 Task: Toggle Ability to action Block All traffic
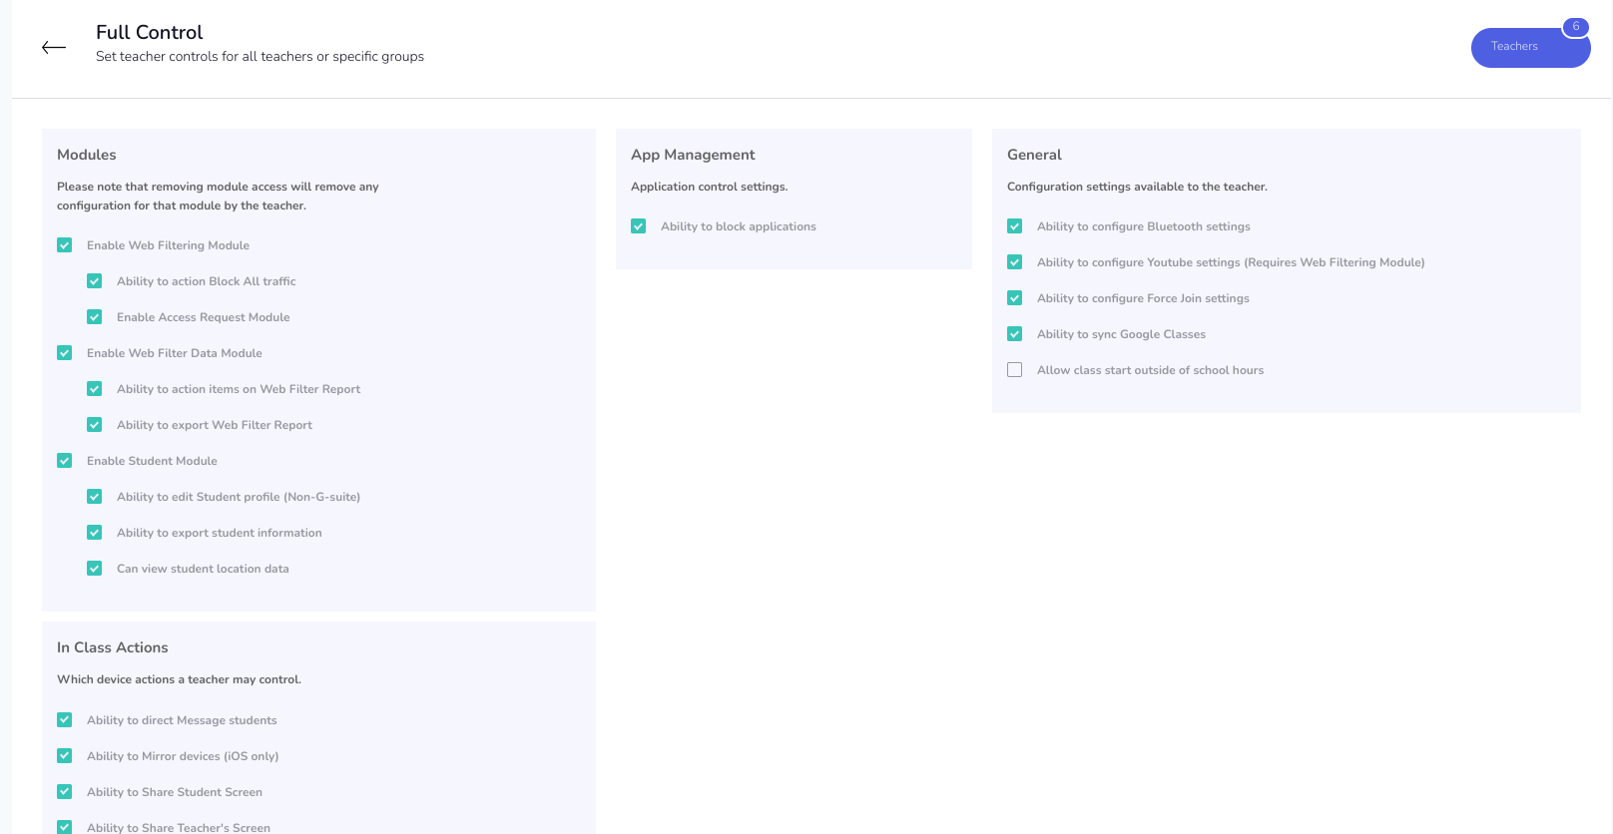click(x=95, y=281)
